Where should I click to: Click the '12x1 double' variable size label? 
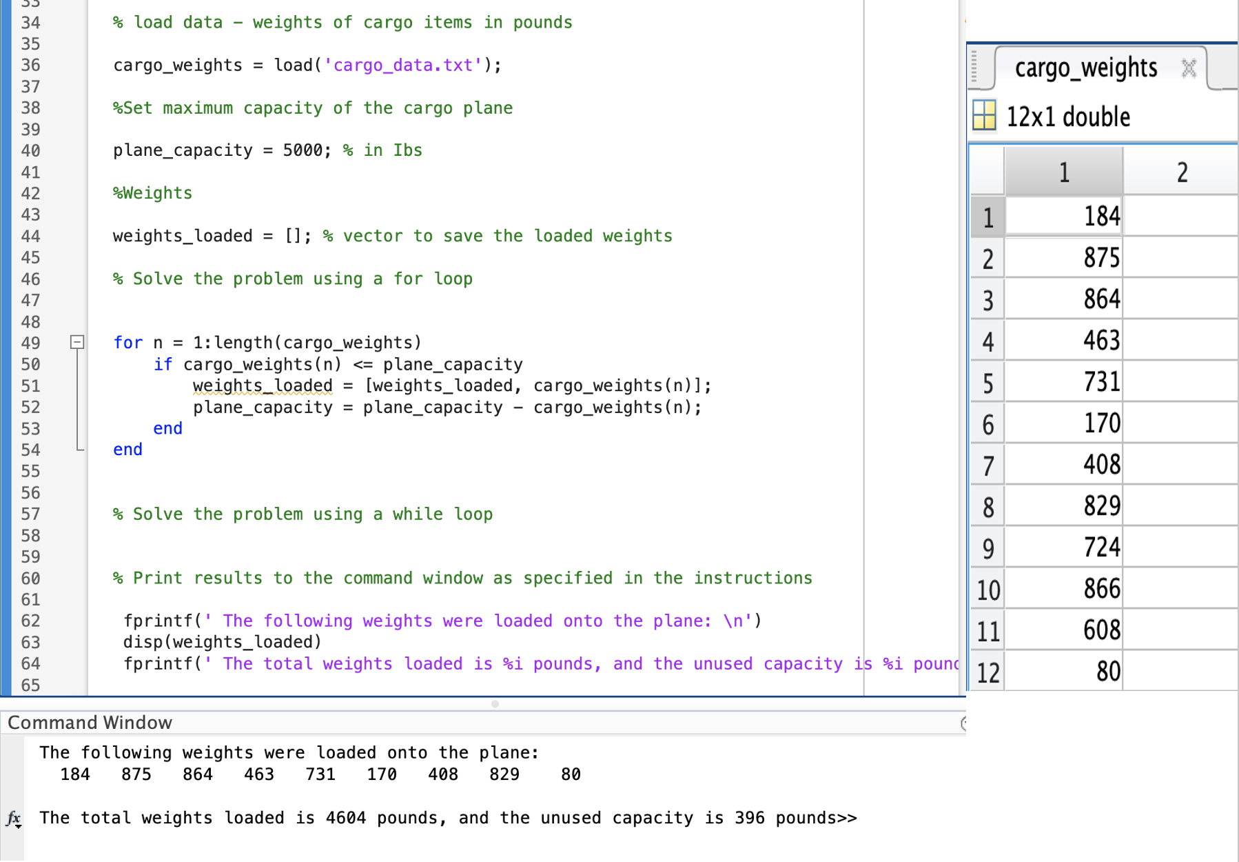(x=1068, y=117)
